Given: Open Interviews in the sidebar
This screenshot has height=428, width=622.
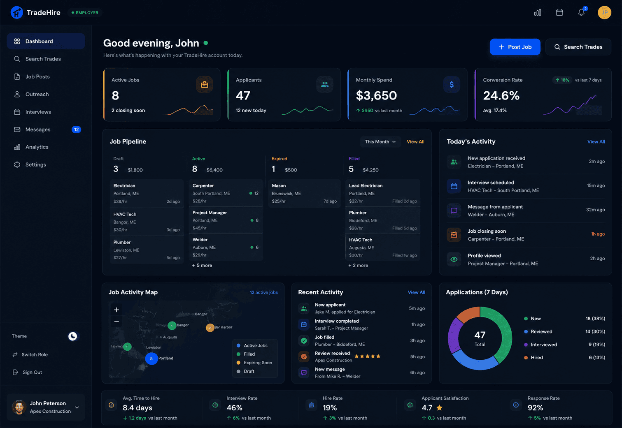Looking at the screenshot, I should pyautogui.click(x=46, y=112).
